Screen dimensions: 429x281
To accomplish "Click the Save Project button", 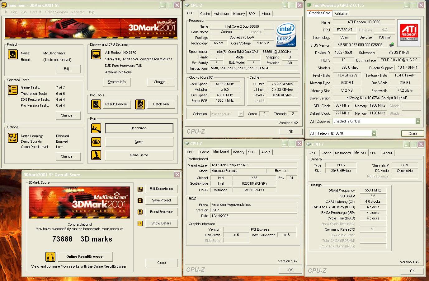I will [x=161, y=200].
